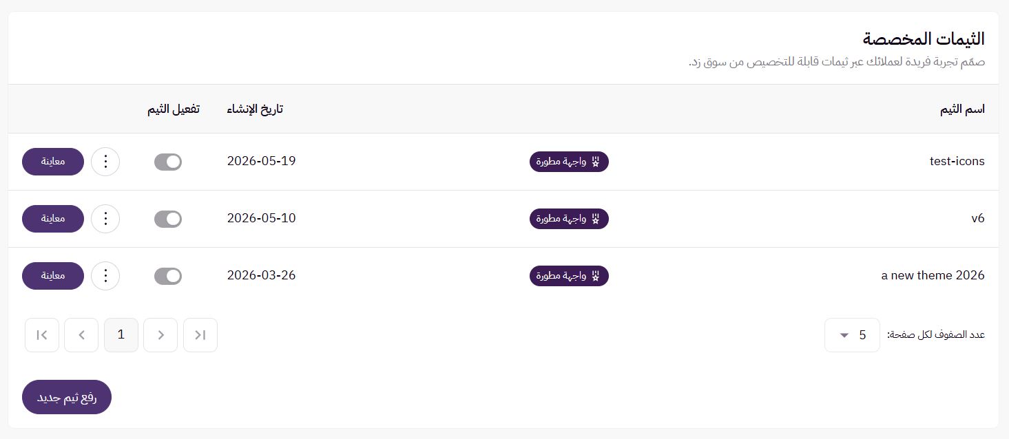Screen dimensions: 1009x439
Task: Click رفع ثيم جديد upload button
Action: 67,397
